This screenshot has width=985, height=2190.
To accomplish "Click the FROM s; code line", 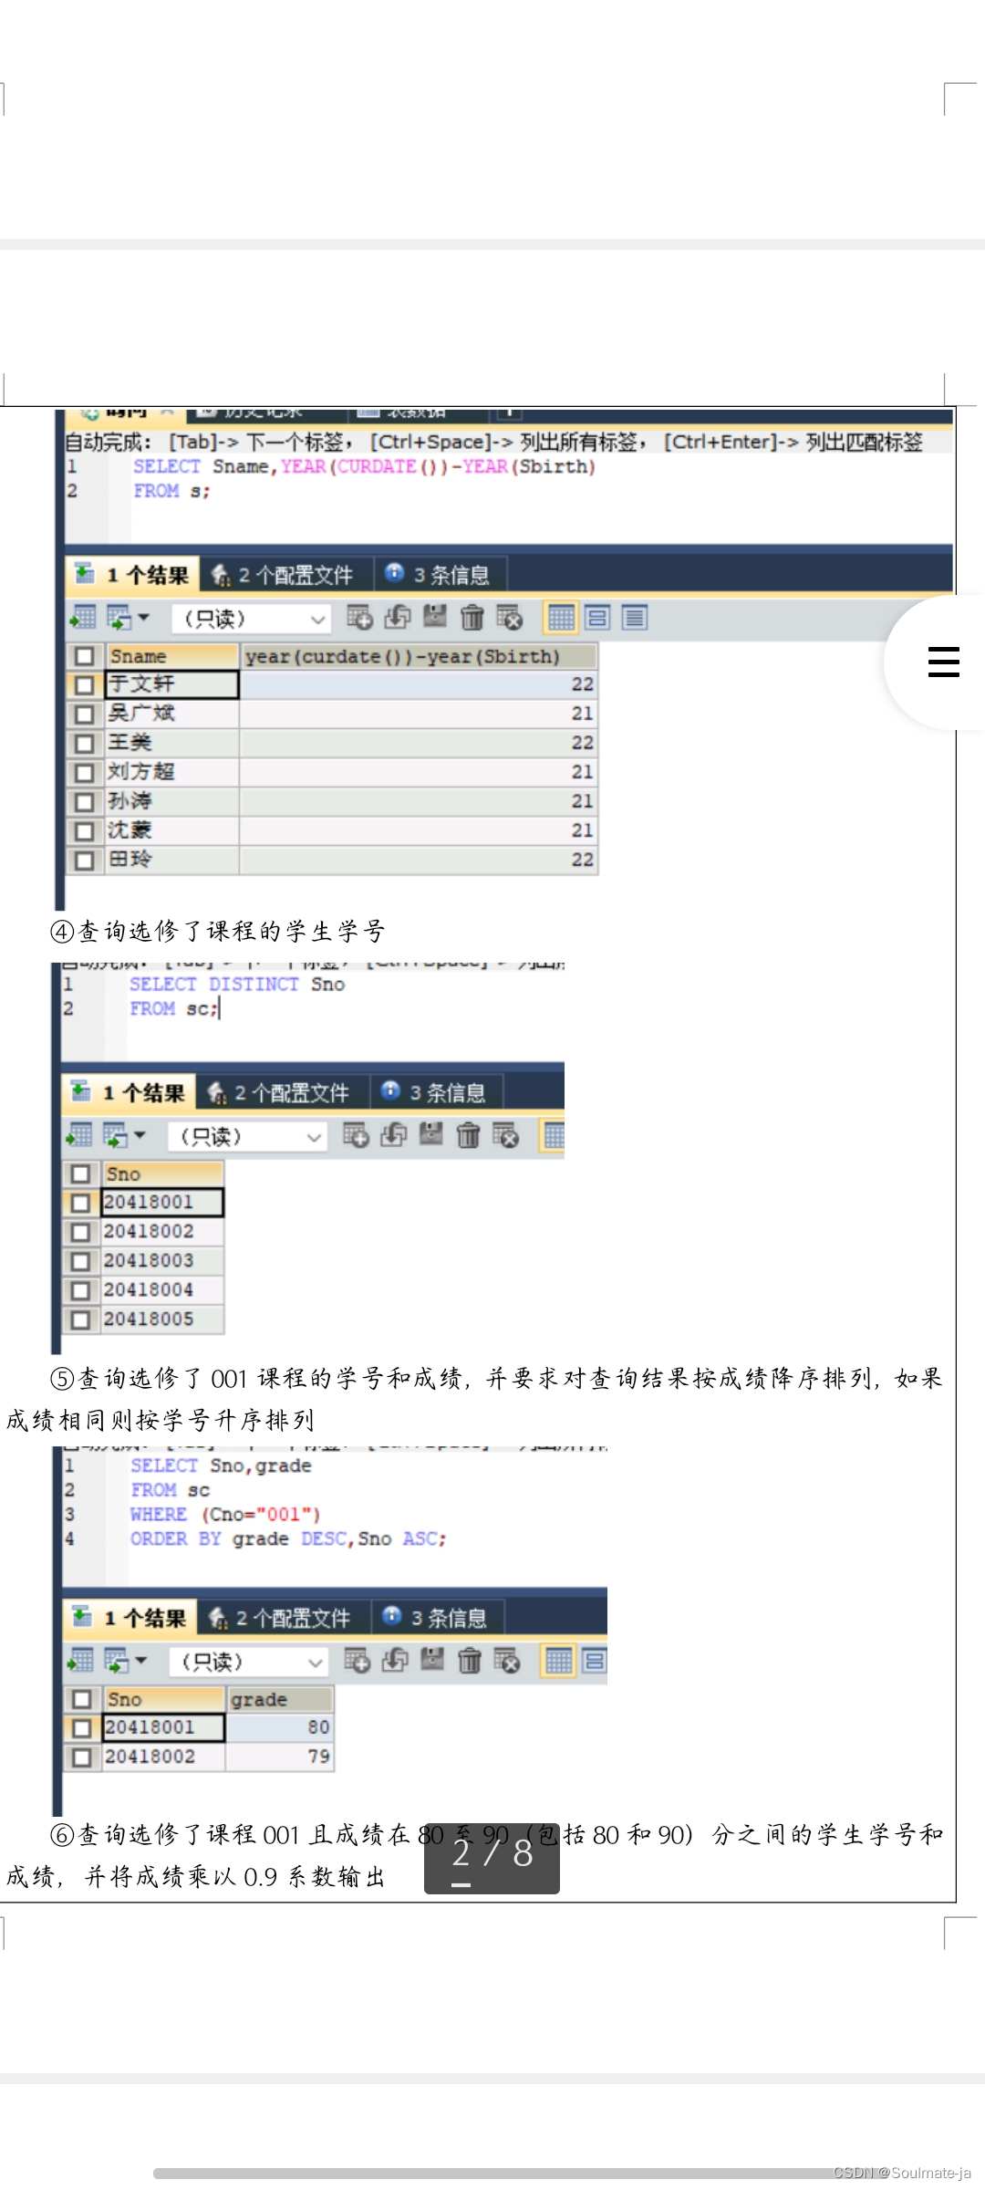I will point(171,491).
